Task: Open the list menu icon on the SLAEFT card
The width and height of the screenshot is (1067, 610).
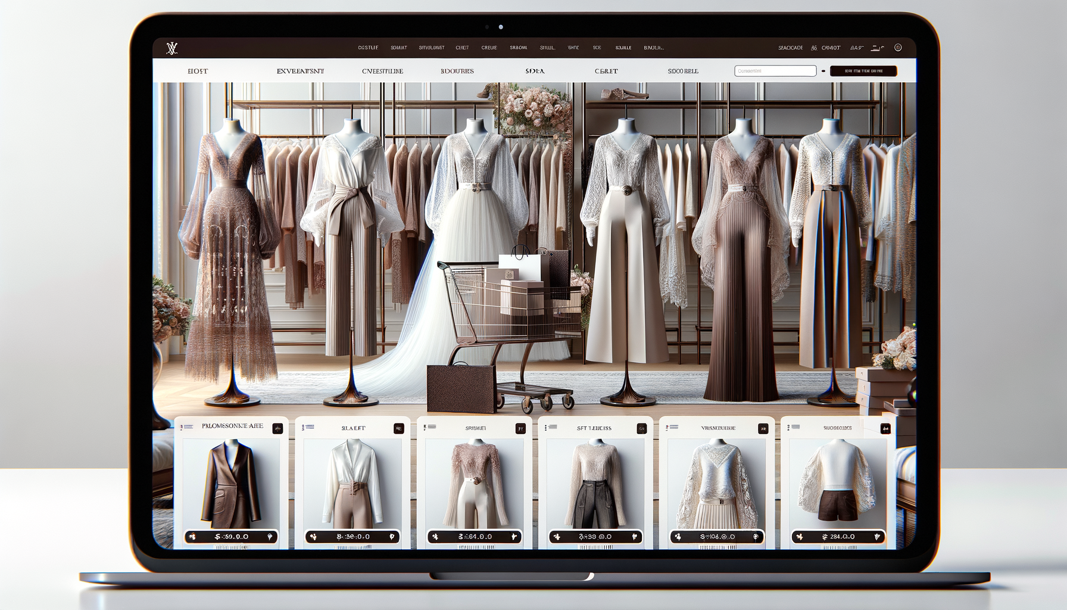Action: pos(308,427)
